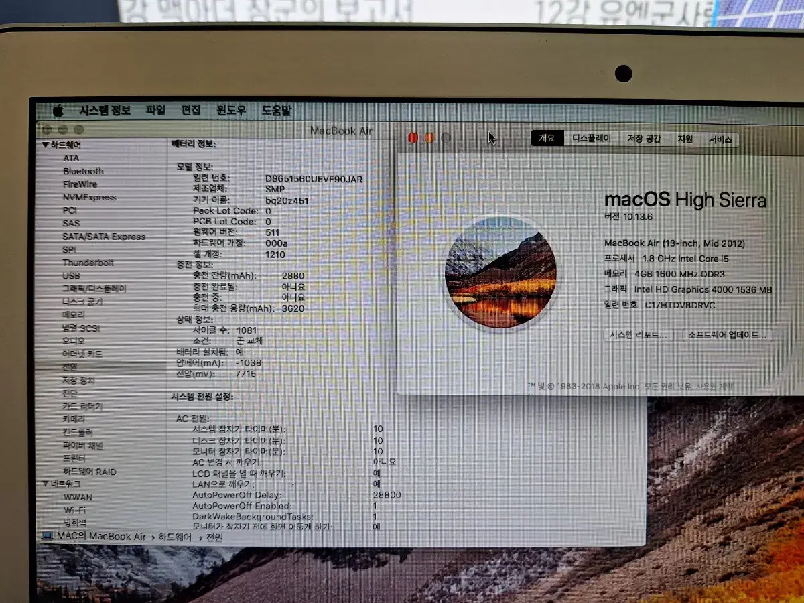Viewport: 804px width, 603px height.
Task: Collapse the 하드웨어 tree section
Action: tap(45, 145)
